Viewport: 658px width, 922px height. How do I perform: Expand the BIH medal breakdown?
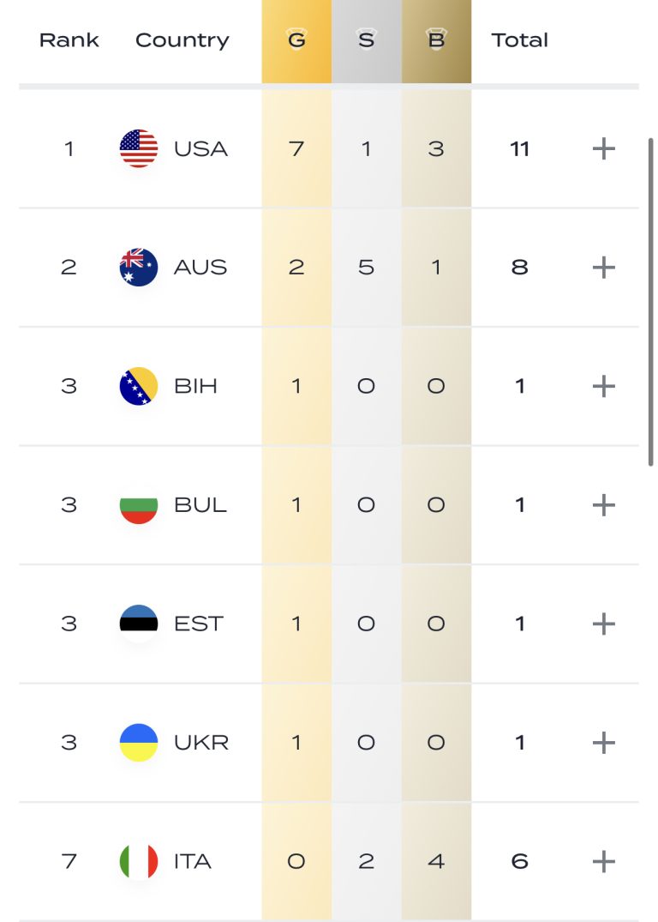click(x=604, y=386)
